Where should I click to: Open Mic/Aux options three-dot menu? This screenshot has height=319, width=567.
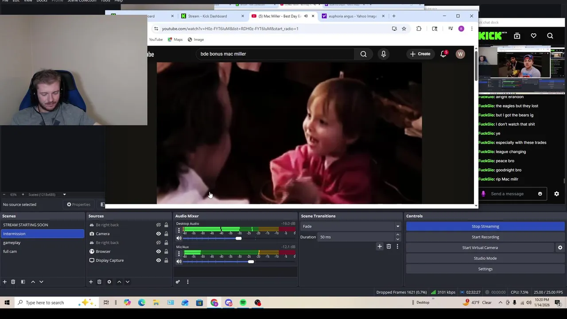pyautogui.click(x=179, y=254)
